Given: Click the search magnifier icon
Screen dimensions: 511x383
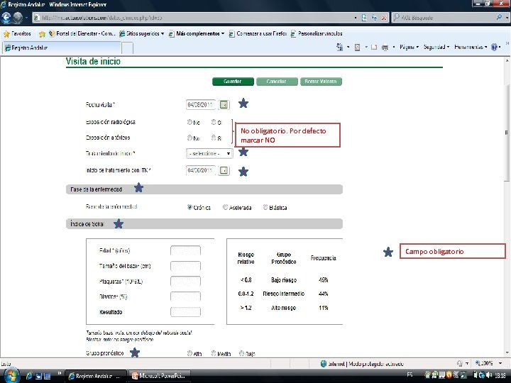Looking at the screenshot, I should click(x=499, y=18).
